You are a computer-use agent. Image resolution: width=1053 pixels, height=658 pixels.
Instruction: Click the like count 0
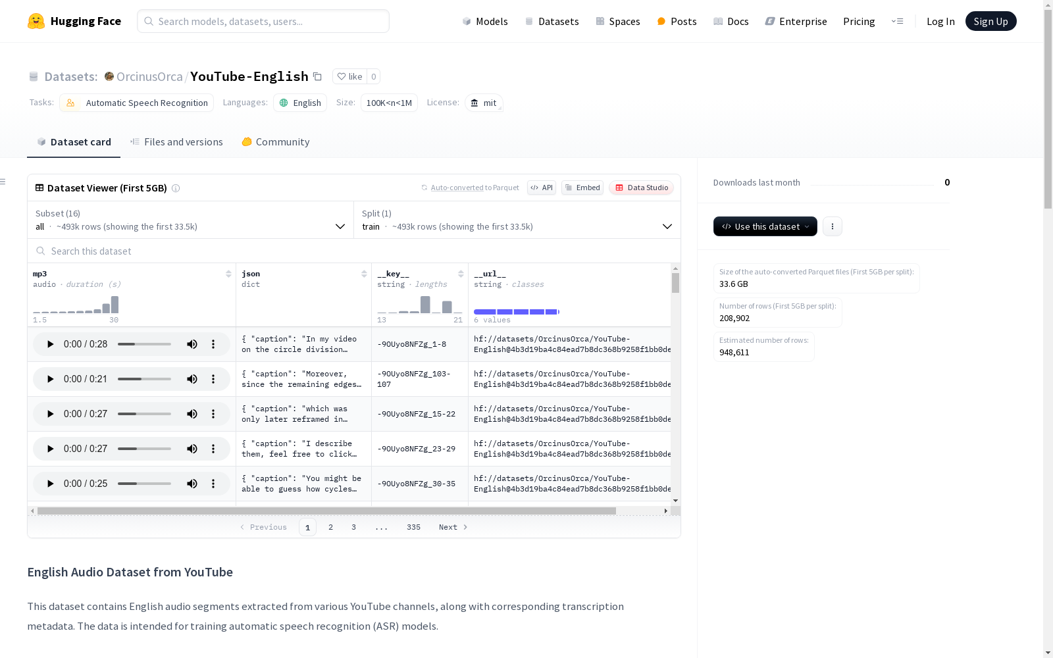point(373,76)
